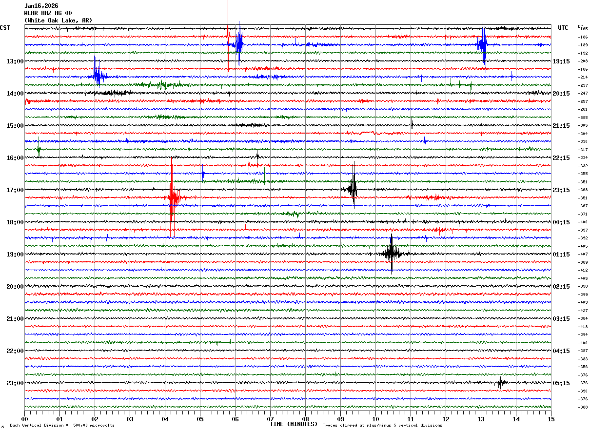Select the large red seismic burst near minute 4
This screenshot has height=432, width=590.
(172, 197)
